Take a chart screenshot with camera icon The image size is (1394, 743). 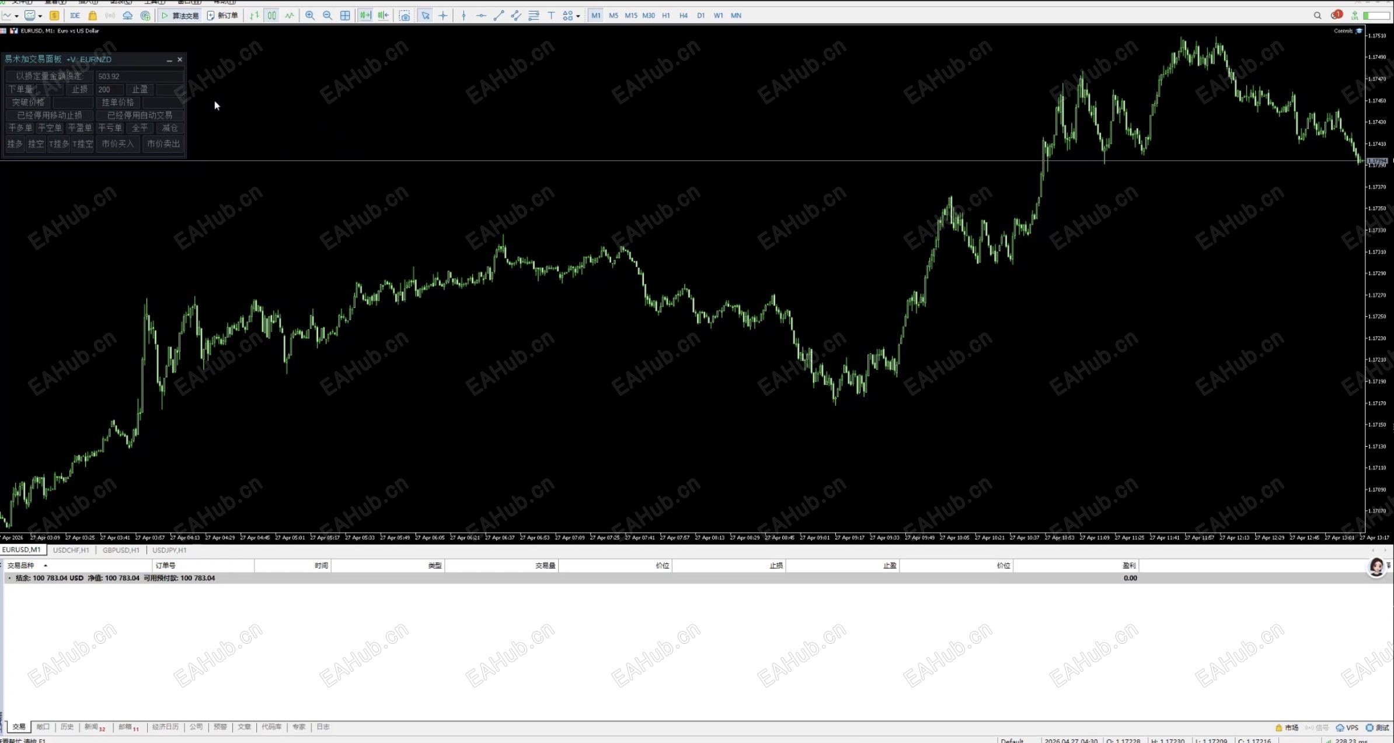[404, 16]
